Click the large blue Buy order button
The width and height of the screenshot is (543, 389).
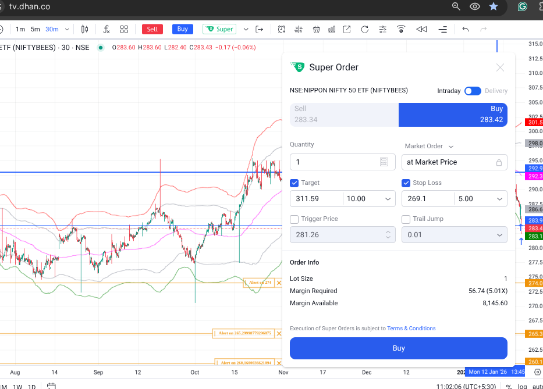398,348
